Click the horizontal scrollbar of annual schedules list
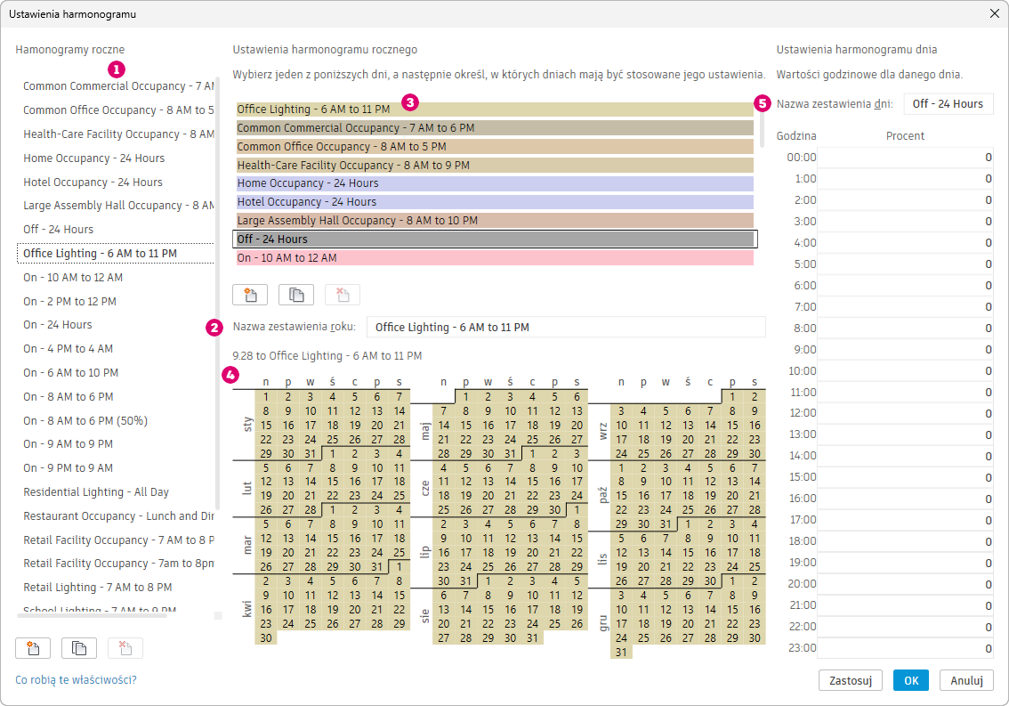Viewport: 1009px width, 706px height. click(x=92, y=616)
